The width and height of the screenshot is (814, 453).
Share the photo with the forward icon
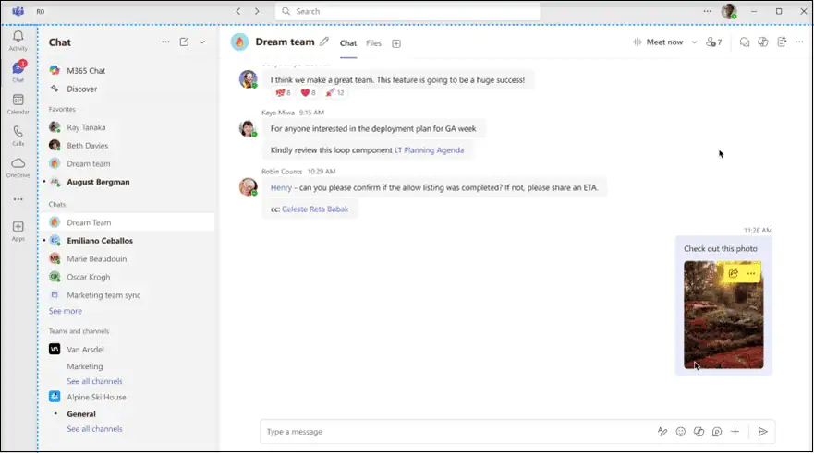[x=733, y=273]
